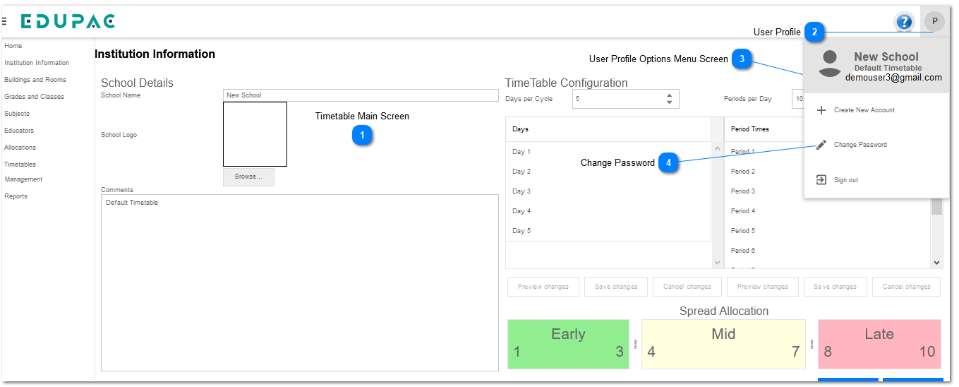Click the Days per Cycle number field
Viewport: 959px width, 387px height.
(x=625, y=99)
